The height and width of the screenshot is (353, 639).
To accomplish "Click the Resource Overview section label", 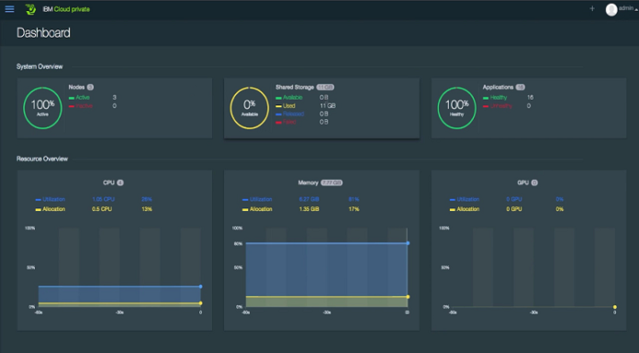I will coord(42,159).
